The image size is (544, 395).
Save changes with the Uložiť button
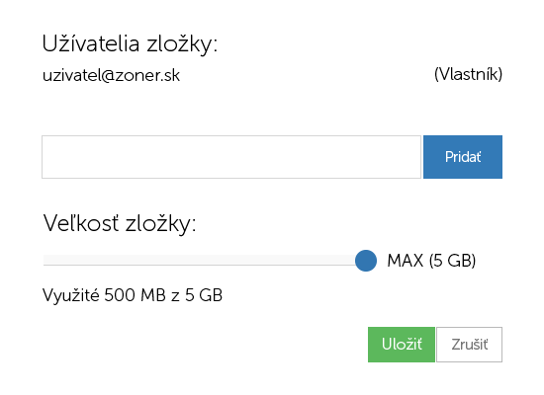(402, 345)
